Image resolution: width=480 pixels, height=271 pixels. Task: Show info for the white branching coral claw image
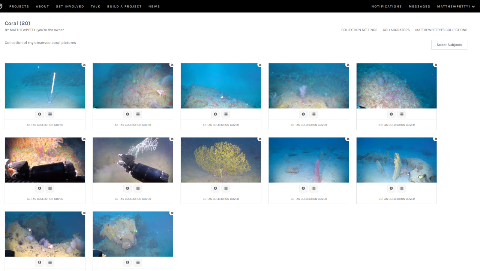[x=127, y=188]
